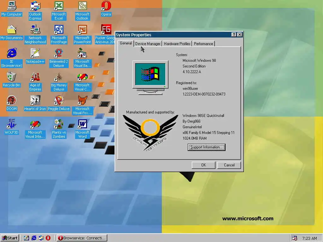The image size is (323, 242).
Task: Click the 'Microsoft Windows 98' text
Action: 199,60
